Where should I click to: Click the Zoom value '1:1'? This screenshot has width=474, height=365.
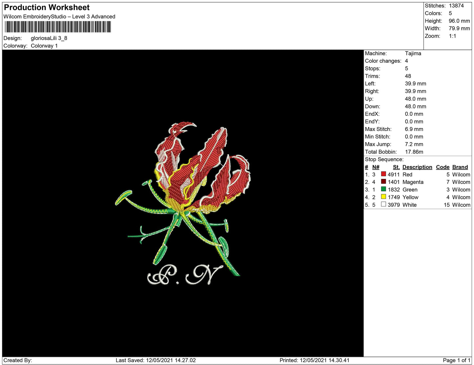[452, 36]
